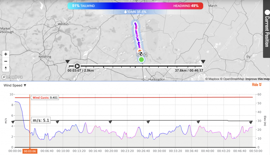270x155 pixels.
Task: Select right range triangle above timeline
Action: pyautogui.click(x=203, y=61)
